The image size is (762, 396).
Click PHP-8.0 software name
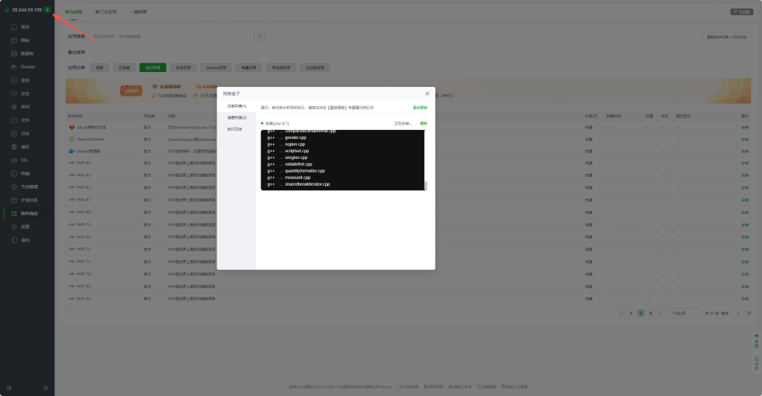pyautogui.click(x=83, y=212)
